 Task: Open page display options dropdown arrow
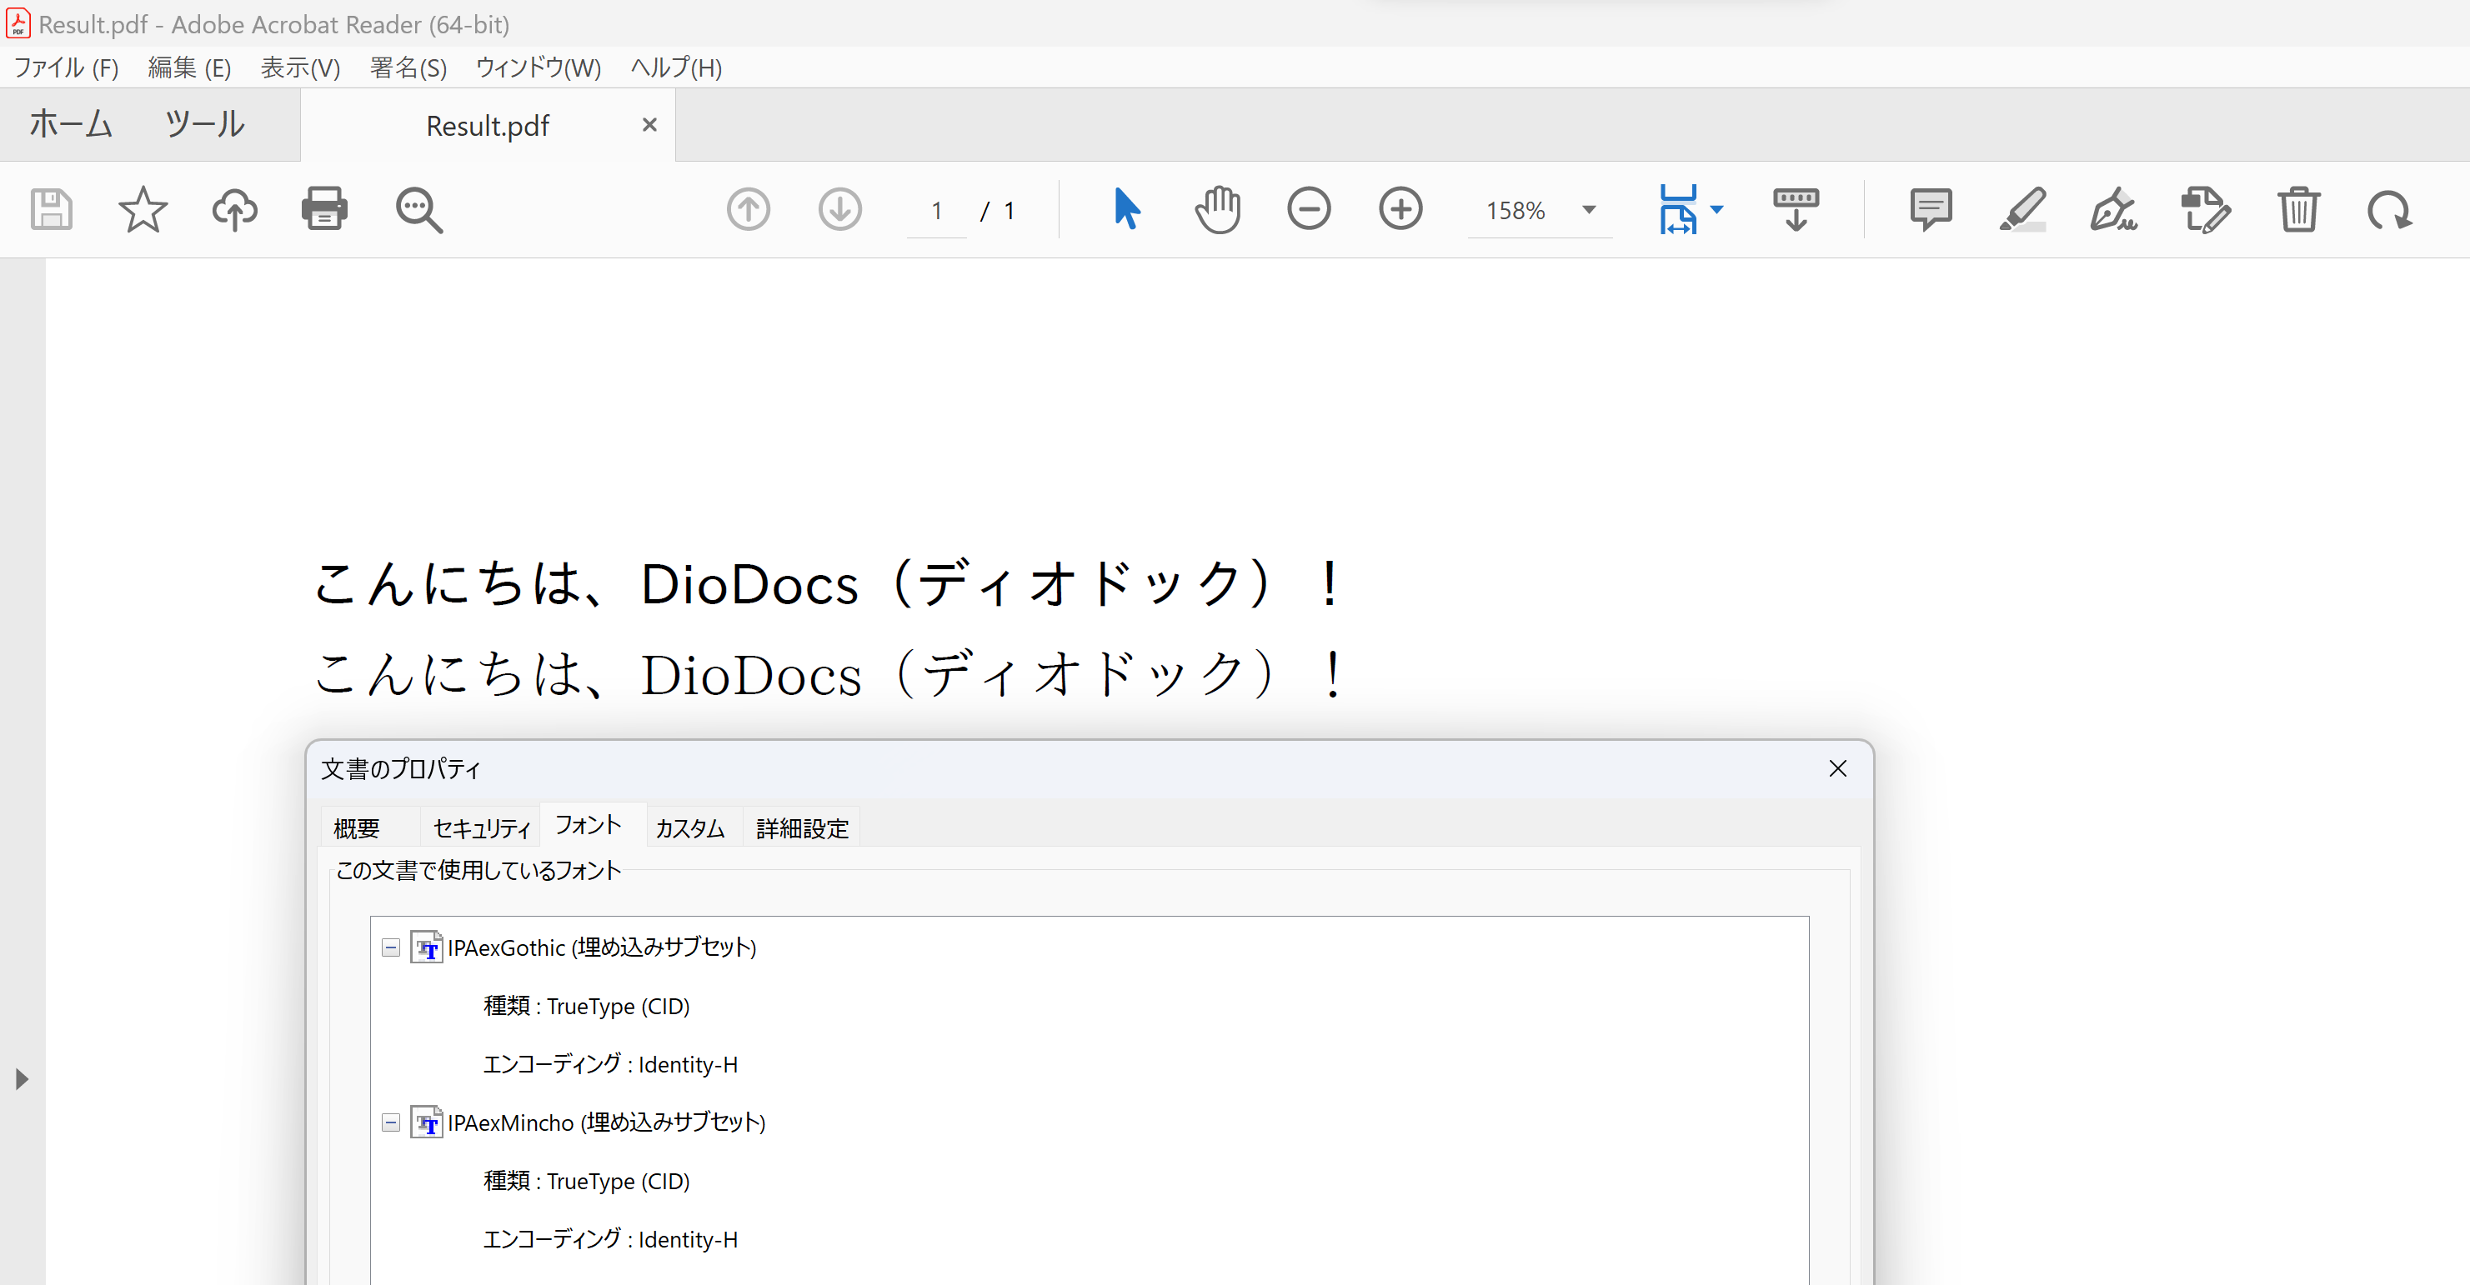(1717, 209)
